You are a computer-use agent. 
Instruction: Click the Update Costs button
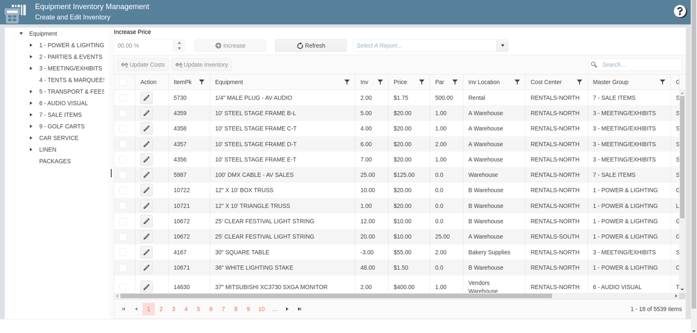point(143,64)
